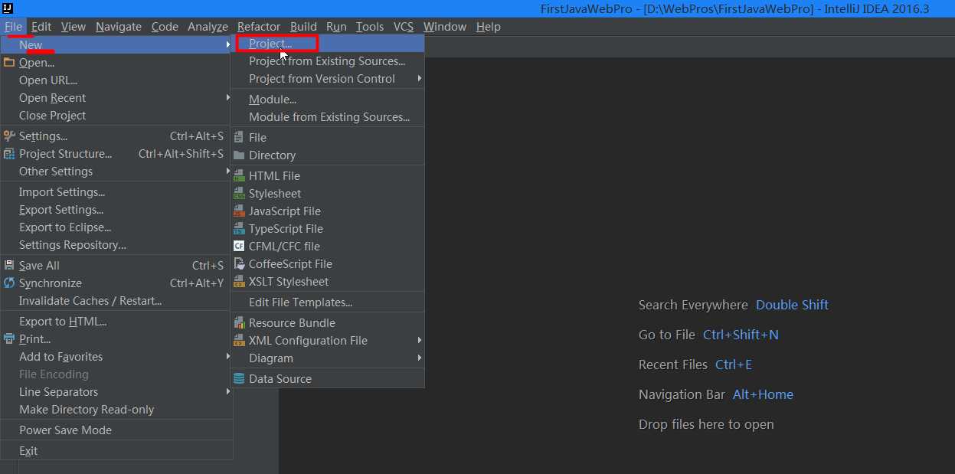The width and height of the screenshot is (955, 474).
Task: Expand the Line Separators submenu arrow
Action: 227,392
